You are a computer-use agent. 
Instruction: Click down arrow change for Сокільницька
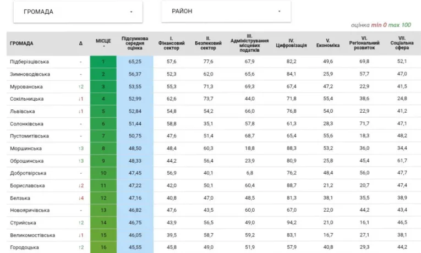point(81,99)
